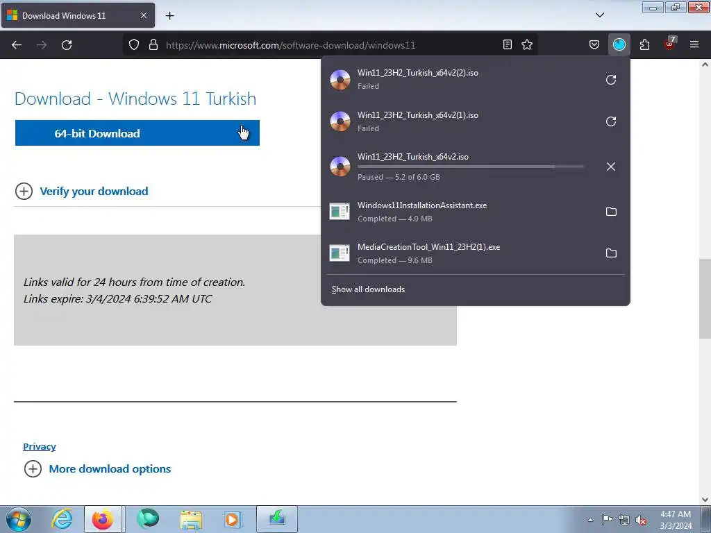The width and height of the screenshot is (711, 533).
Task: Open the Extensions puzzle piece icon
Action: click(x=644, y=44)
